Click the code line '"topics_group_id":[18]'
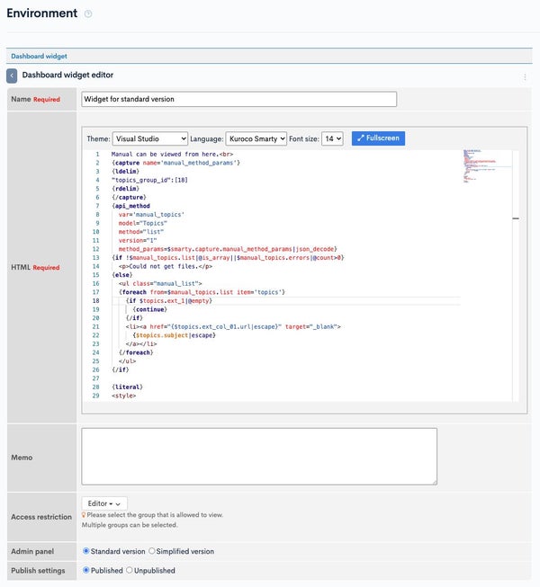Image resolution: width=540 pixels, height=587 pixels. pyautogui.click(x=149, y=180)
